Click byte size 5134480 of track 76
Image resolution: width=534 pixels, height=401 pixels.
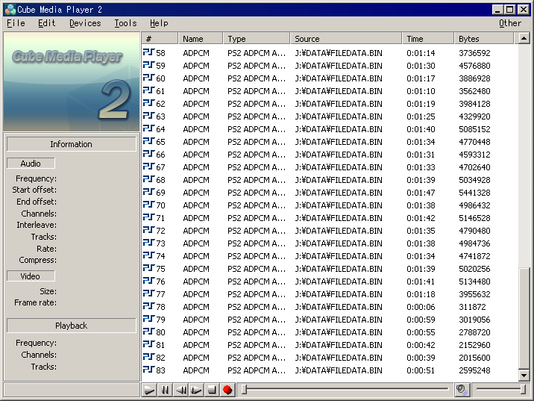474,282
